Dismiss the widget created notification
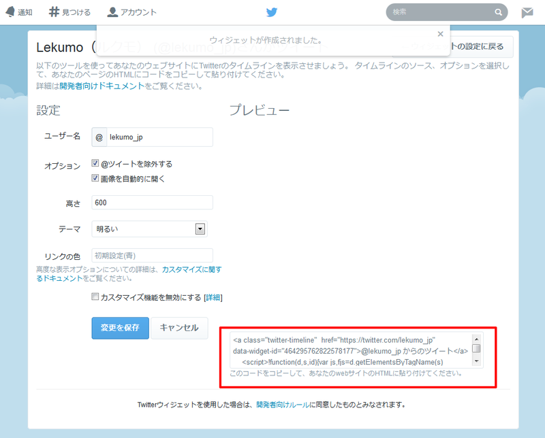This screenshot has width=545, height=438. pyautogui.click(x=440, y=33)
